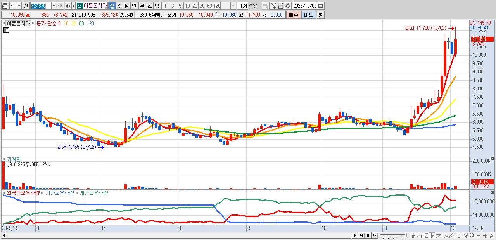Select the stock code input field 424870
This screenshot has width=496, height=240.
click(41, 6)
